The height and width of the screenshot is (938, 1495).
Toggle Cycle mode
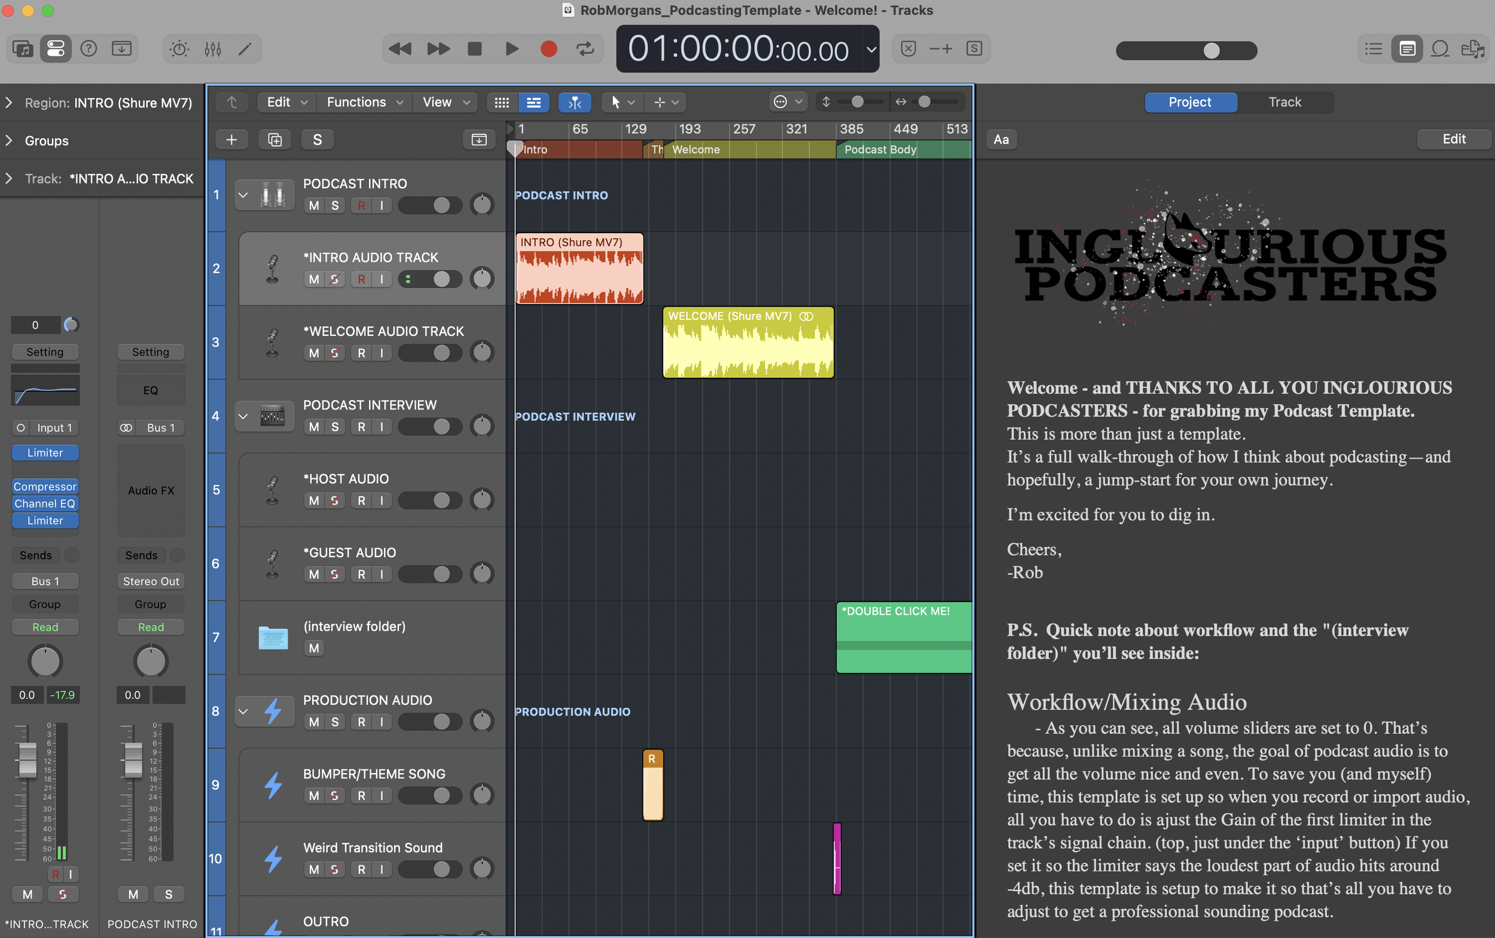(585, 48)
